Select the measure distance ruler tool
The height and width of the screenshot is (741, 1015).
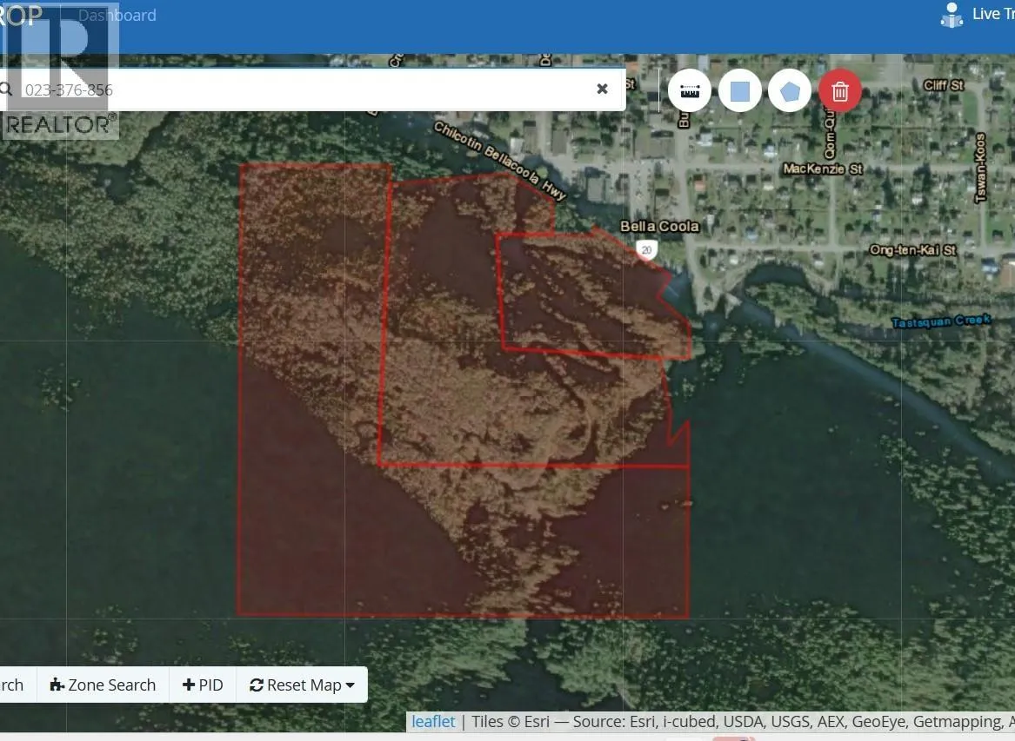(690, 91)
